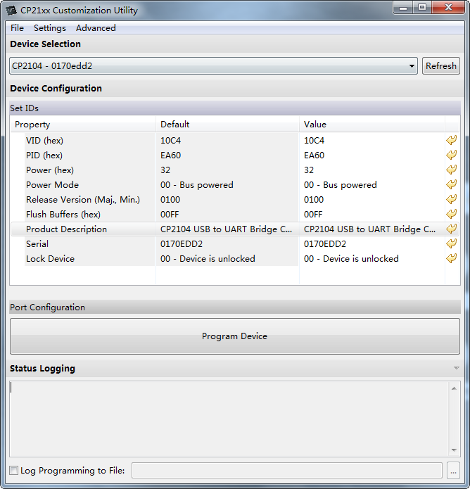Reset Lock Device setting arrow

click(x=451, y=258)
